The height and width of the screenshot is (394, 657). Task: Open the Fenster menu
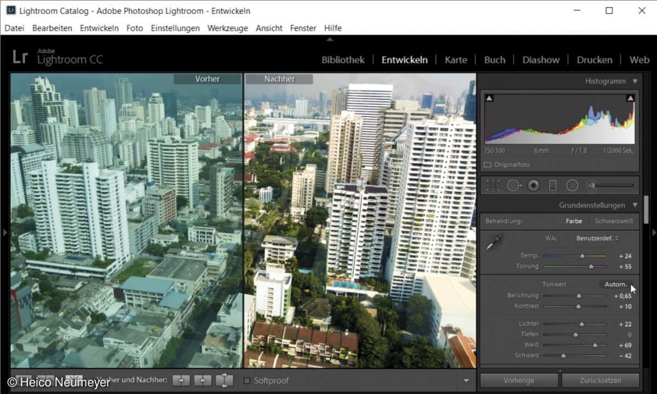303,28
